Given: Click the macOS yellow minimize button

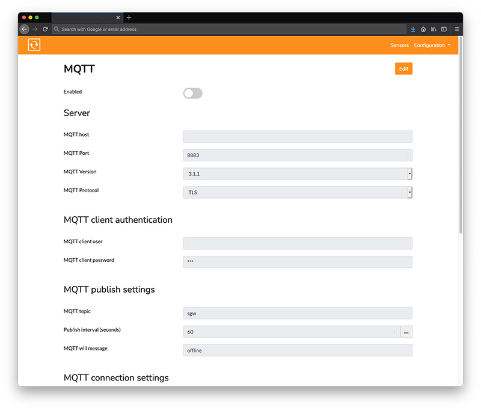Looking at the screenshot, I should click(31, 17).
